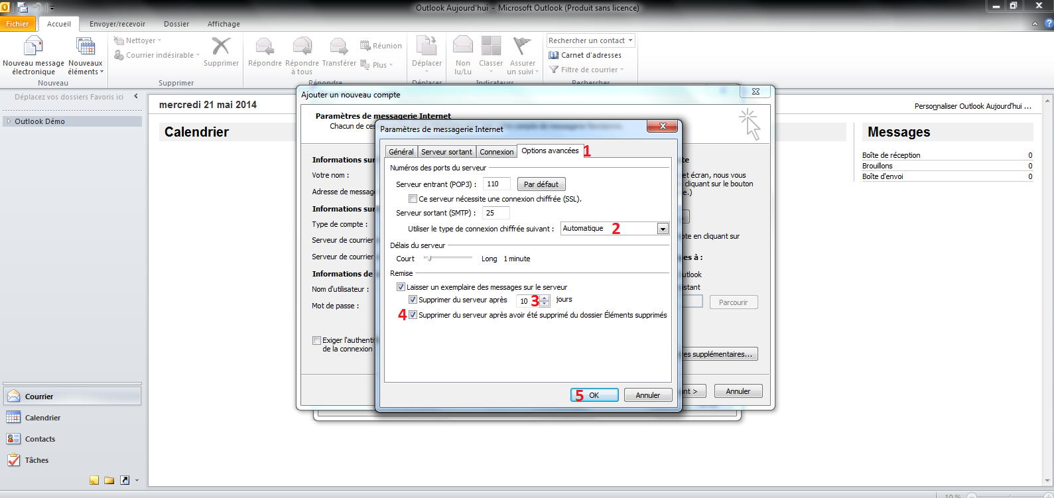Enable SSL encrypted connection checkbox

(413, 199)
